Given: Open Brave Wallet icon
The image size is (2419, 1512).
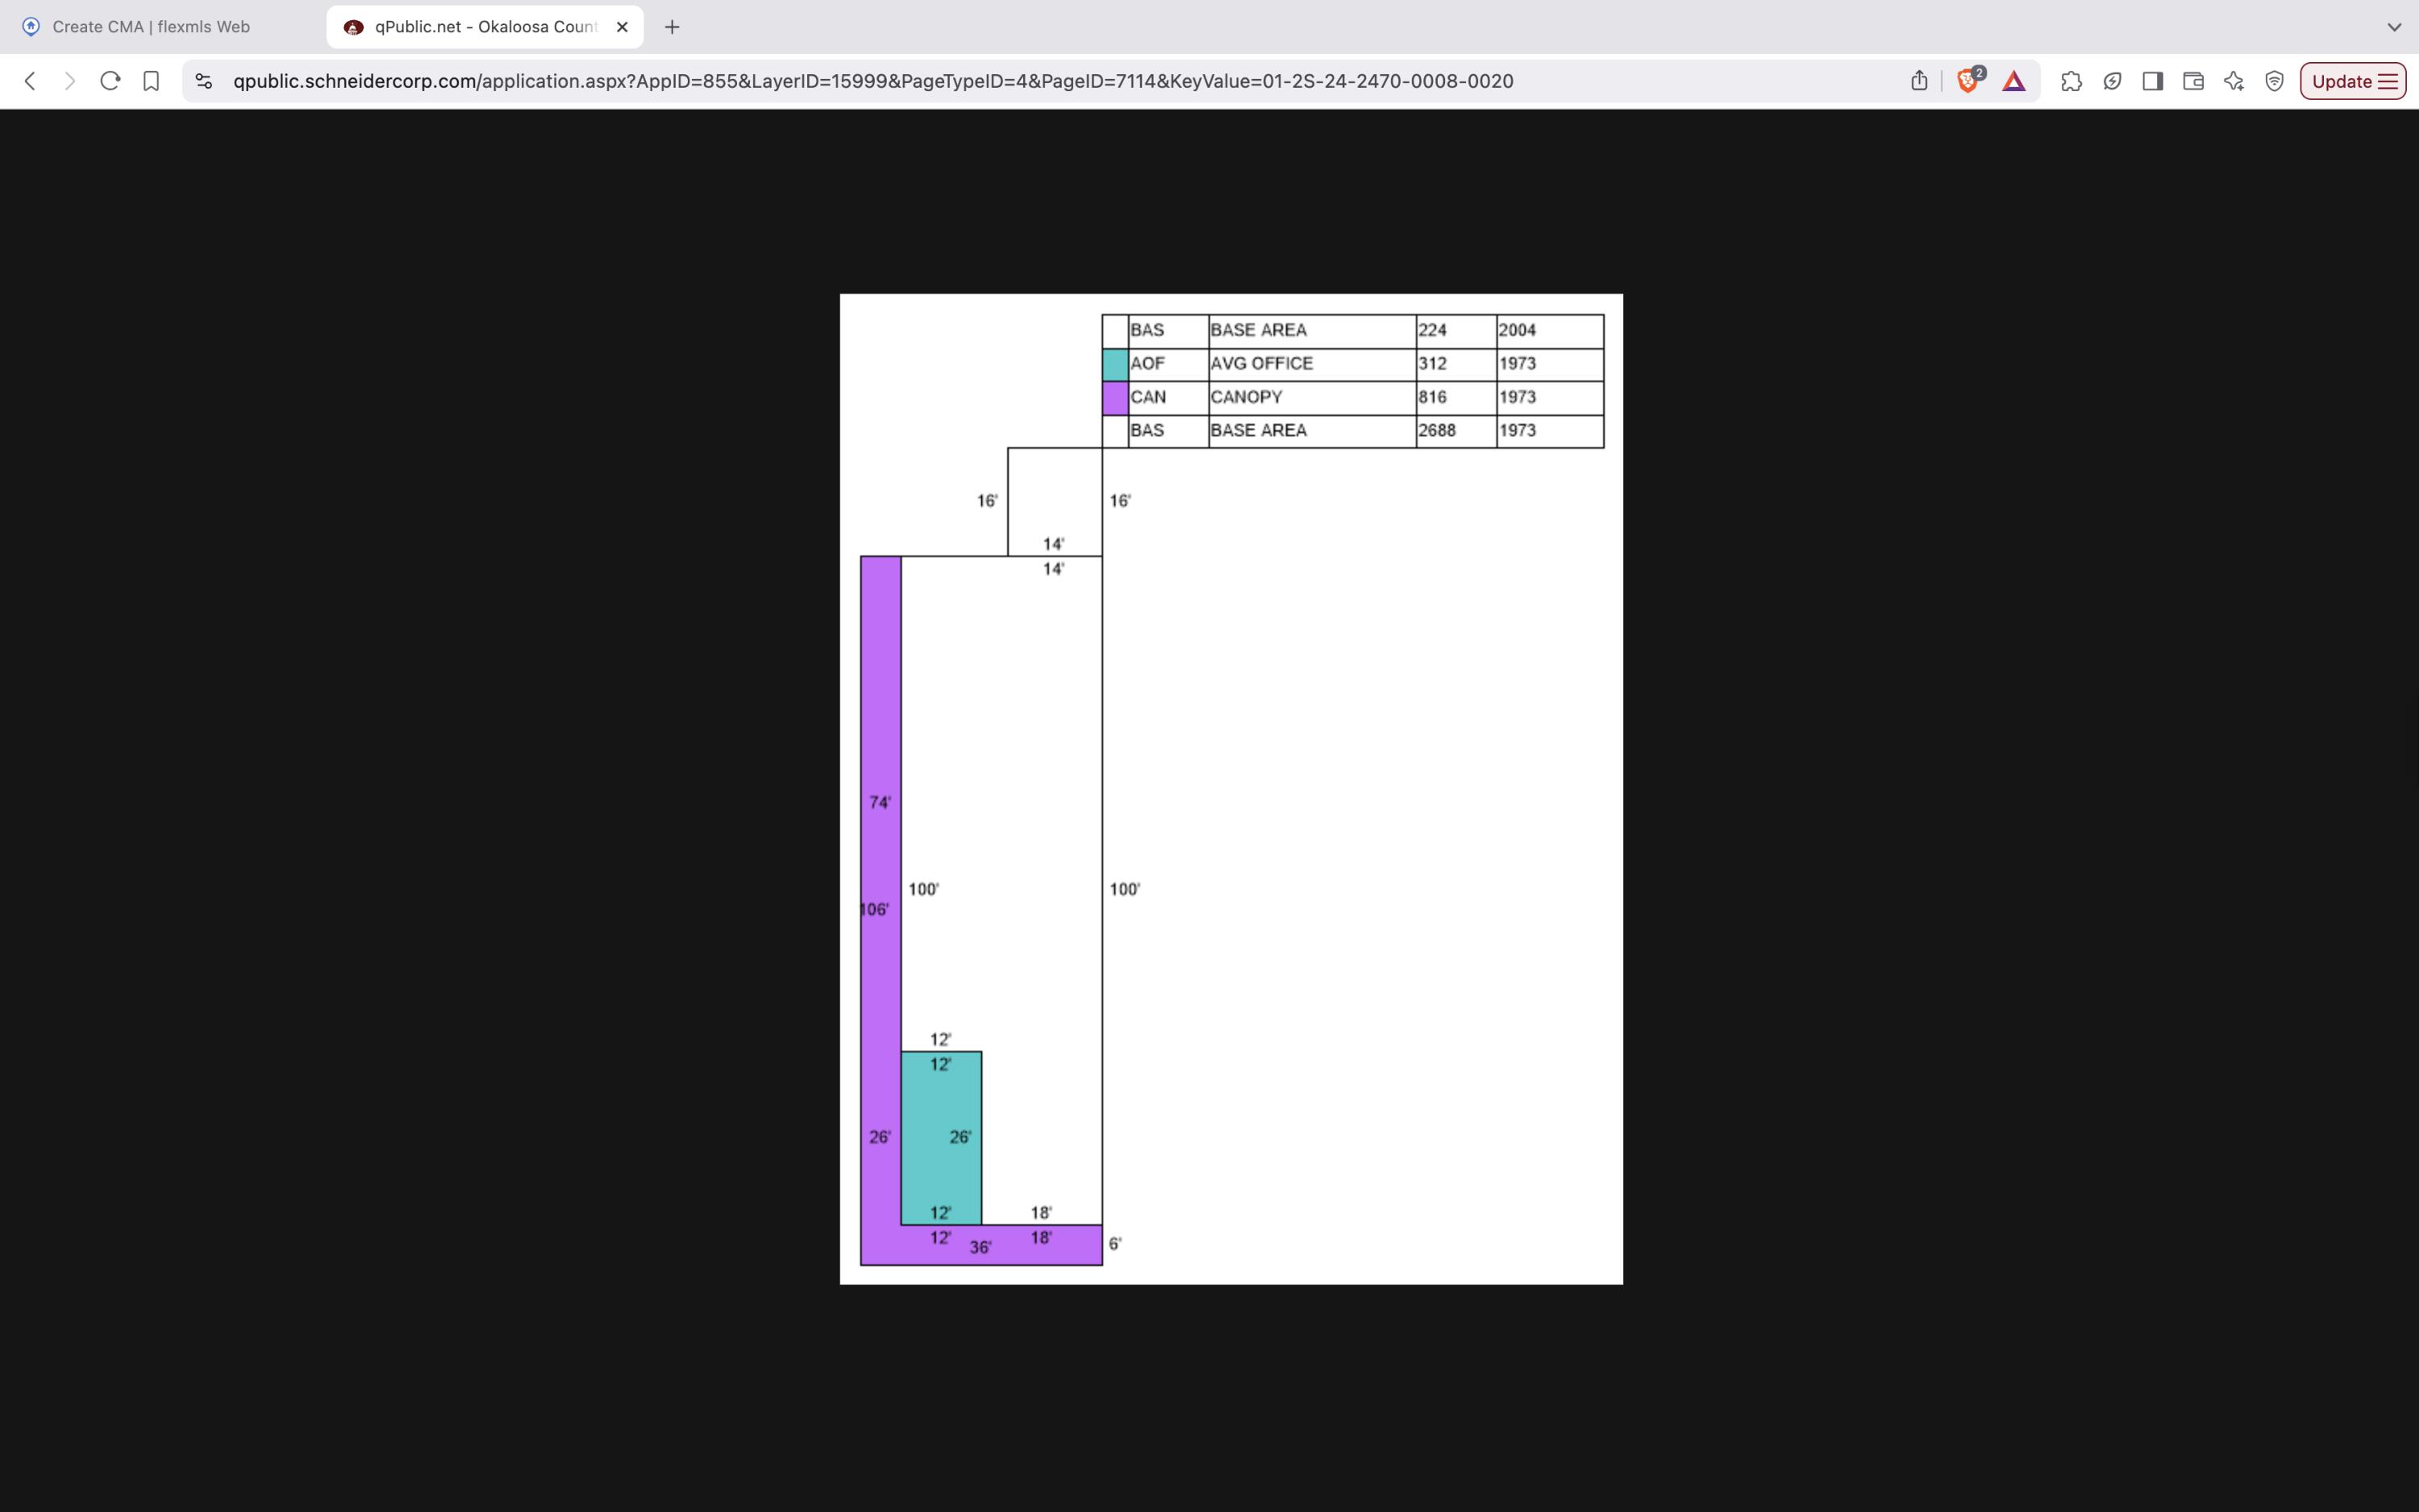Looking at the screenshot, I should [2193, 81].
